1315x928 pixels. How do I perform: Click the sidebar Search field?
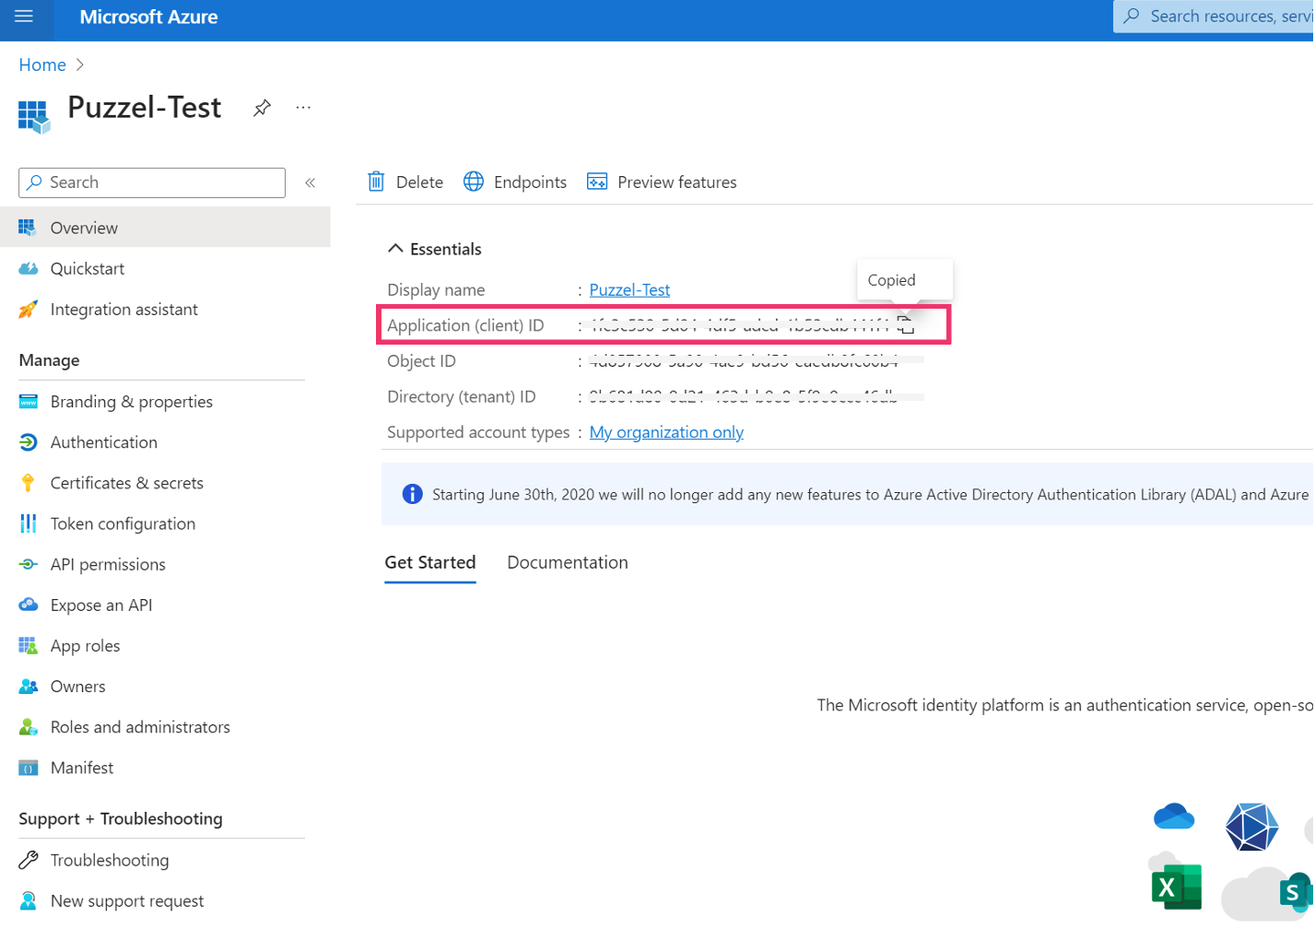pos(152,182)
